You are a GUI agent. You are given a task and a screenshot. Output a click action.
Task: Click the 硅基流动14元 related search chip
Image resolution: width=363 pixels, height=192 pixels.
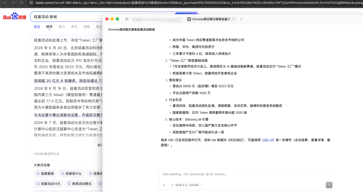tap(48, 184)
